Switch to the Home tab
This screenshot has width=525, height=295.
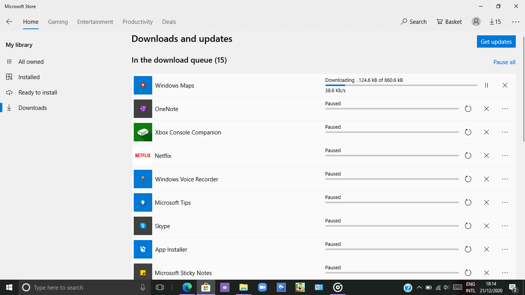tap(31, 22)
